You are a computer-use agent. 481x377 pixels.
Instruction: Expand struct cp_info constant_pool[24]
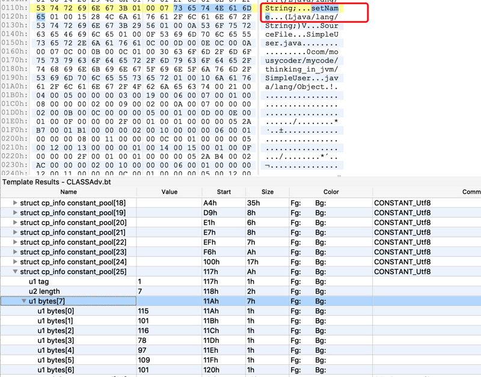tap(14, 262)
